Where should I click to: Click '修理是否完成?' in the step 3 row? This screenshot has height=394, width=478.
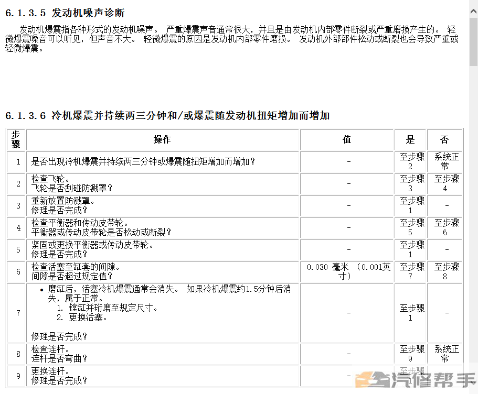tap(59, 211)
